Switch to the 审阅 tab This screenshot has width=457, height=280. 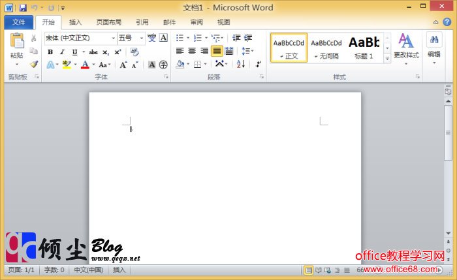[197, 22]
